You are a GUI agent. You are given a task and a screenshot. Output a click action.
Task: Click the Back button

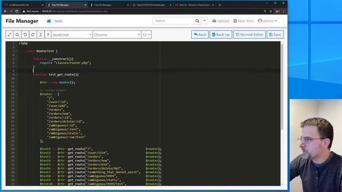200,35
